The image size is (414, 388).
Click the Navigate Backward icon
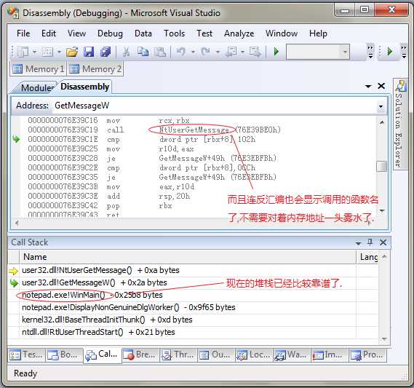[231, 52]
